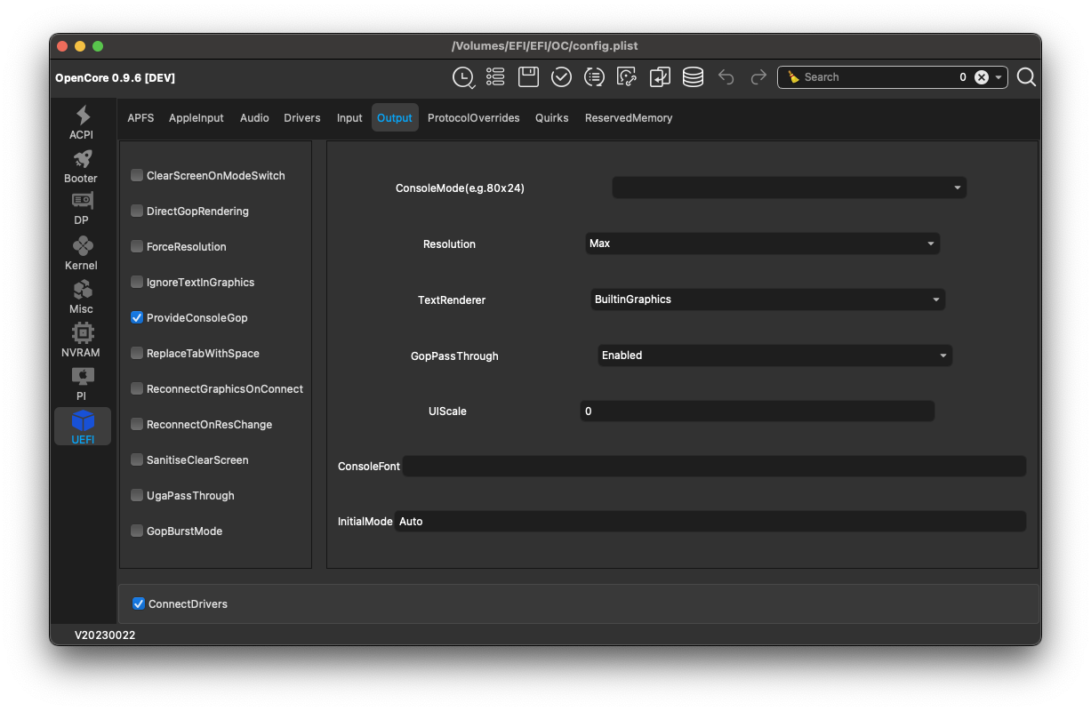Switch to the APFS tab
The height and width of the screenshot is (711, 1091).
click(140, 117)
